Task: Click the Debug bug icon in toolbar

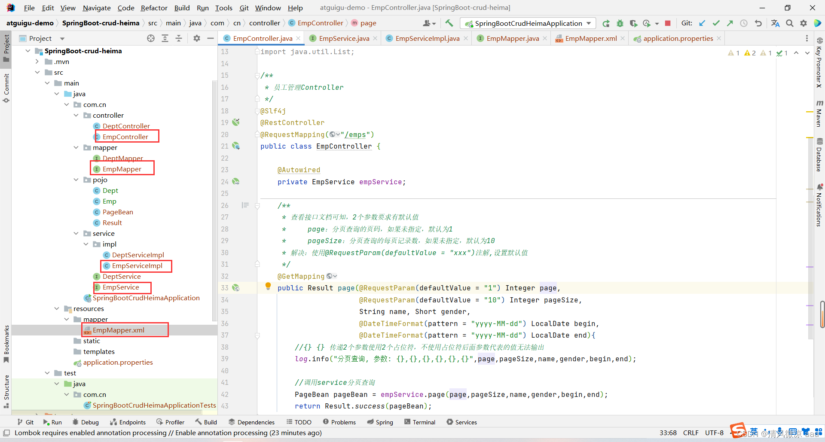Action: pyautogui.click(x=620, y=23)
